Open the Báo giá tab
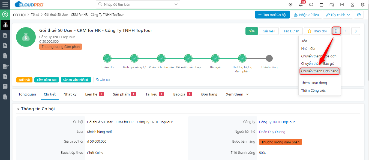This screenshot has width=369, height=160. [x=182, y=94]
